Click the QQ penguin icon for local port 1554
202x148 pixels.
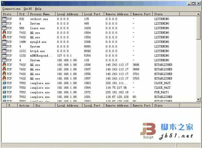point(4,37)
